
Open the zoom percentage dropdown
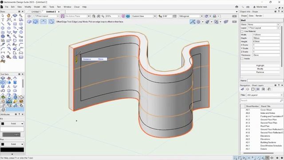pos(113,16)
